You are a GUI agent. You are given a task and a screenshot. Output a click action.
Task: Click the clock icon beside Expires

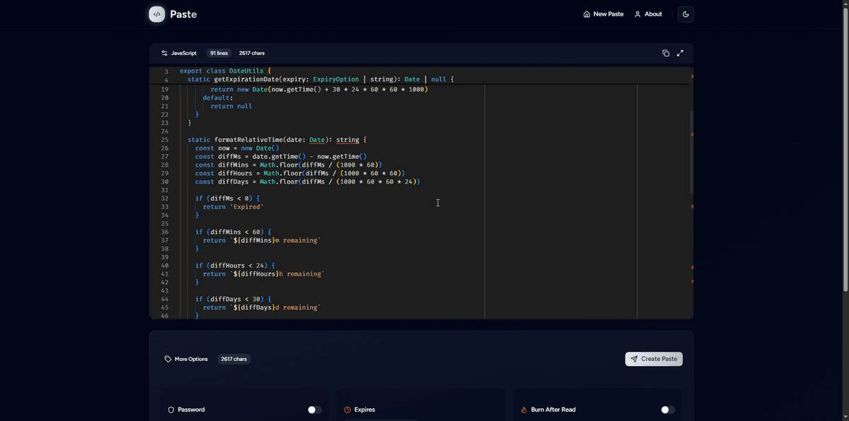pyautogui.click(x=347, y=410)
